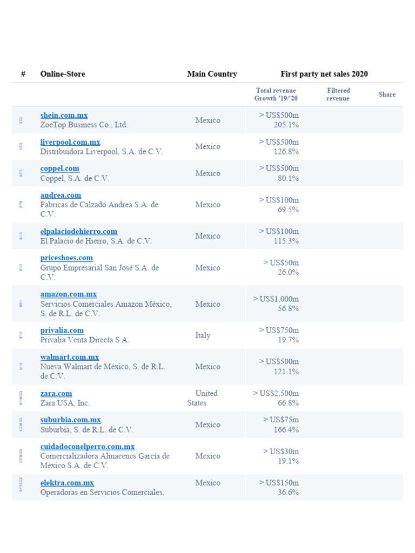Open the elektra.com.mx link
The height and width of the screenshot is (553, 415).
pyautogui.click(x=67, y=483)
